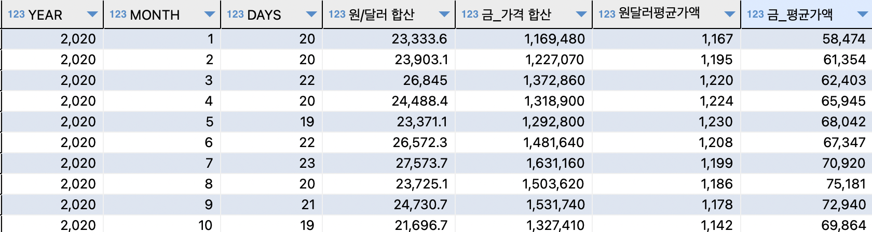Select cell 27,573.7 in month 7 row
Image resolution: width=872 pixels, height=232 pixels.
[x=389, y=163]
